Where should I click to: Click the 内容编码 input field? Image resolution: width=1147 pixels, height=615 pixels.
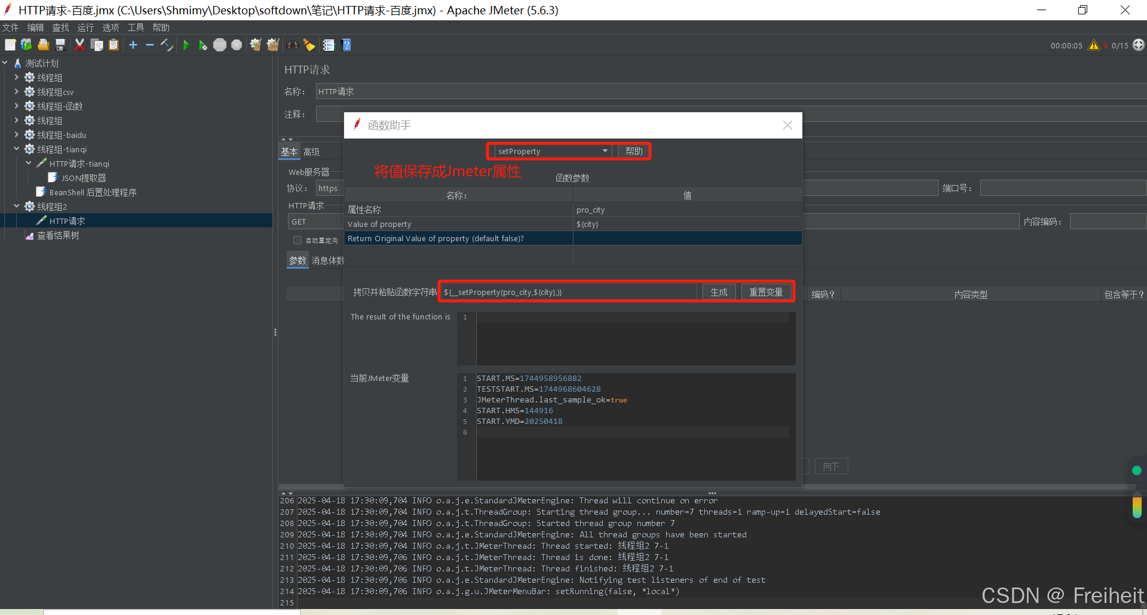[1108, 222]
